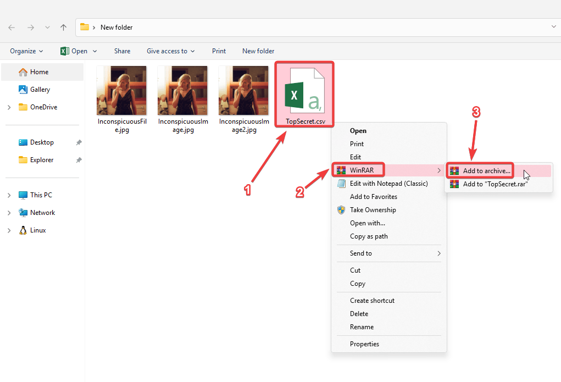Click the Share toolbar button
This screenshot has width=561, height=382.
point(123,51)
